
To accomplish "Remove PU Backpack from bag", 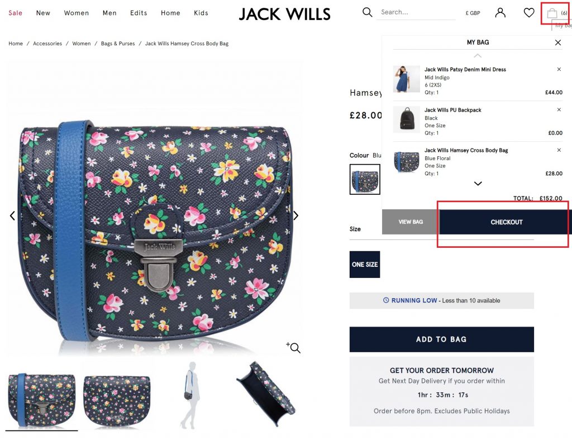I will [x=559, y=110].
